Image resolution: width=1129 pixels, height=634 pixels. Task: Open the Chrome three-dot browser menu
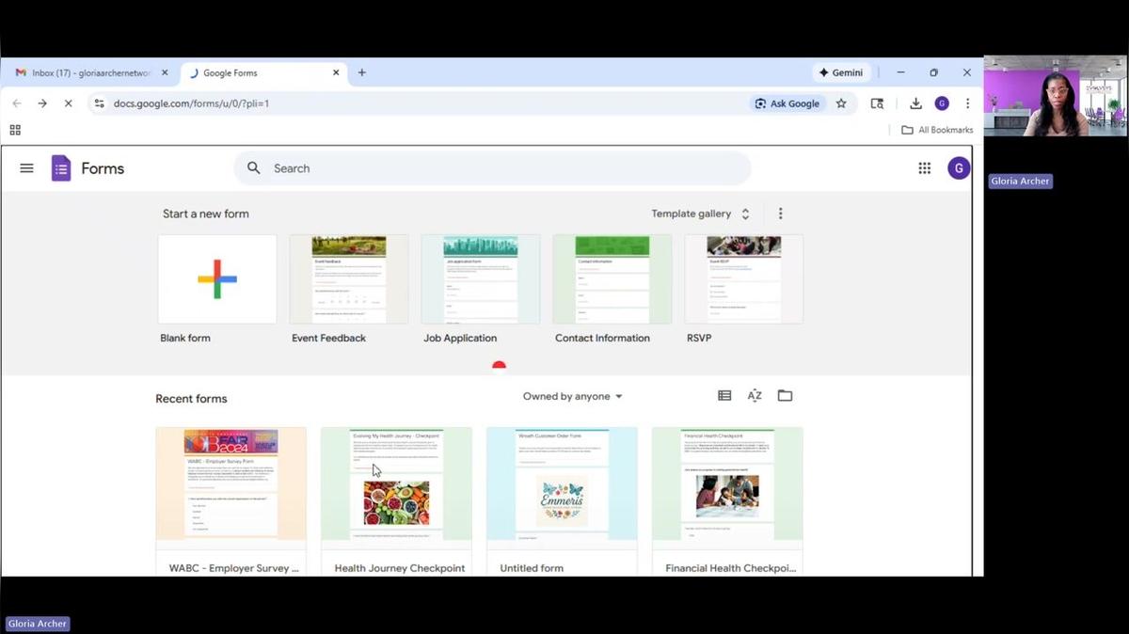(x=967, y=103)
